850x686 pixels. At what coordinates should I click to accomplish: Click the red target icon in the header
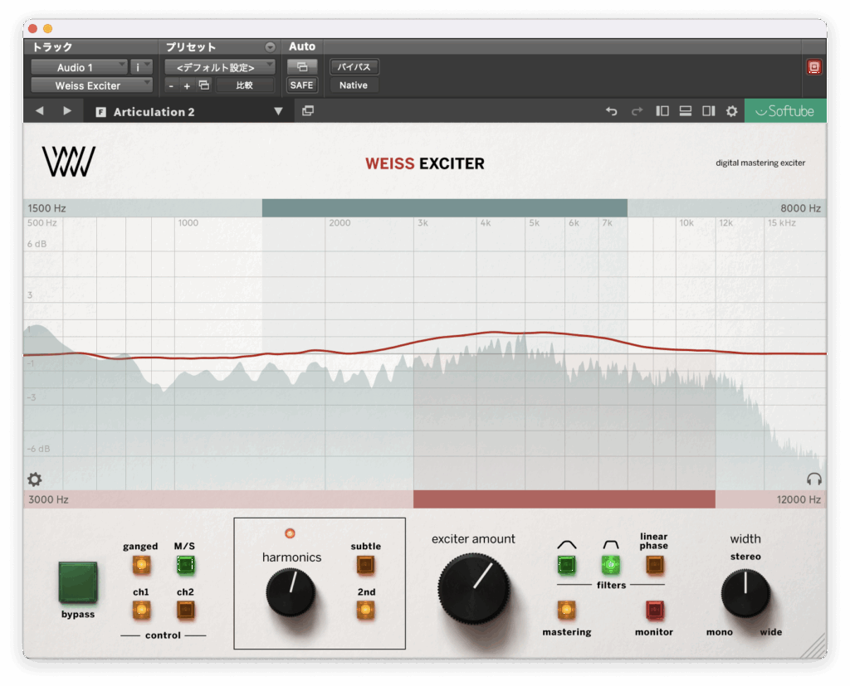point(813,67)
